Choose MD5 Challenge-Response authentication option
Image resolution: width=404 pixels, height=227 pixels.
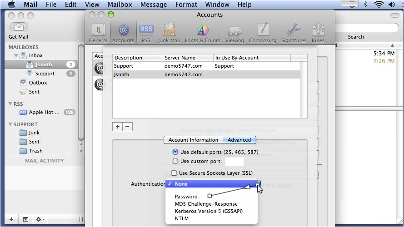[206, 204]
